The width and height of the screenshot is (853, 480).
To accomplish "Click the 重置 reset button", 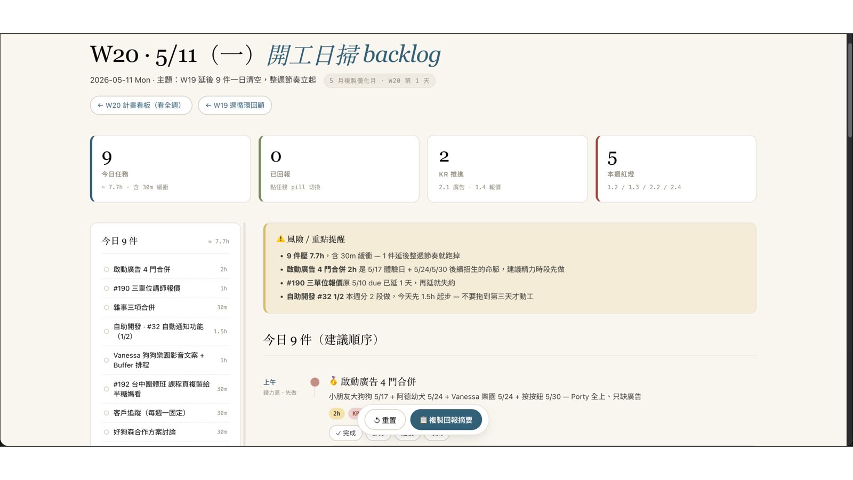I will coord(385,420).
